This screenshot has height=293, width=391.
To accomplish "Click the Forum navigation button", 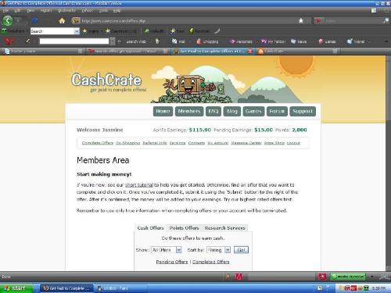I will point(277,111).
